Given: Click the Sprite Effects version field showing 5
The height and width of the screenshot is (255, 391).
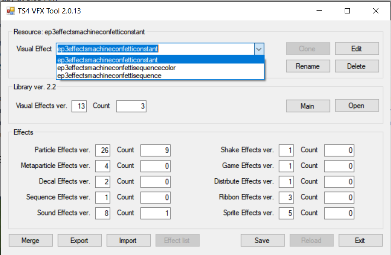Looking at the screenshot, I should pyautogui.click(x=286, y=213).
